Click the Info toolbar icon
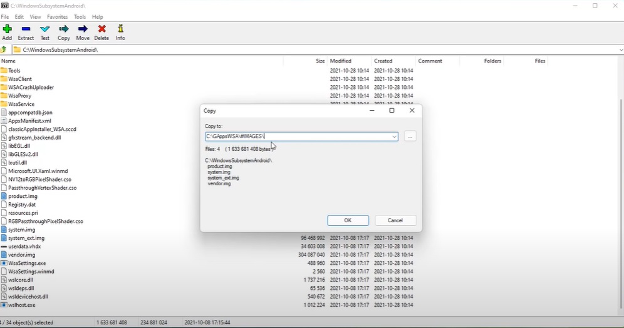The height and width of the screenshot is (328, 624). point(120,29)
